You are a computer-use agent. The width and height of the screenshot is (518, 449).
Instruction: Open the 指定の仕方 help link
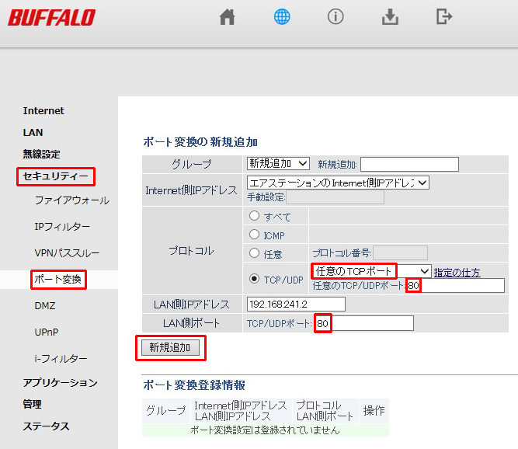[457, 272]
